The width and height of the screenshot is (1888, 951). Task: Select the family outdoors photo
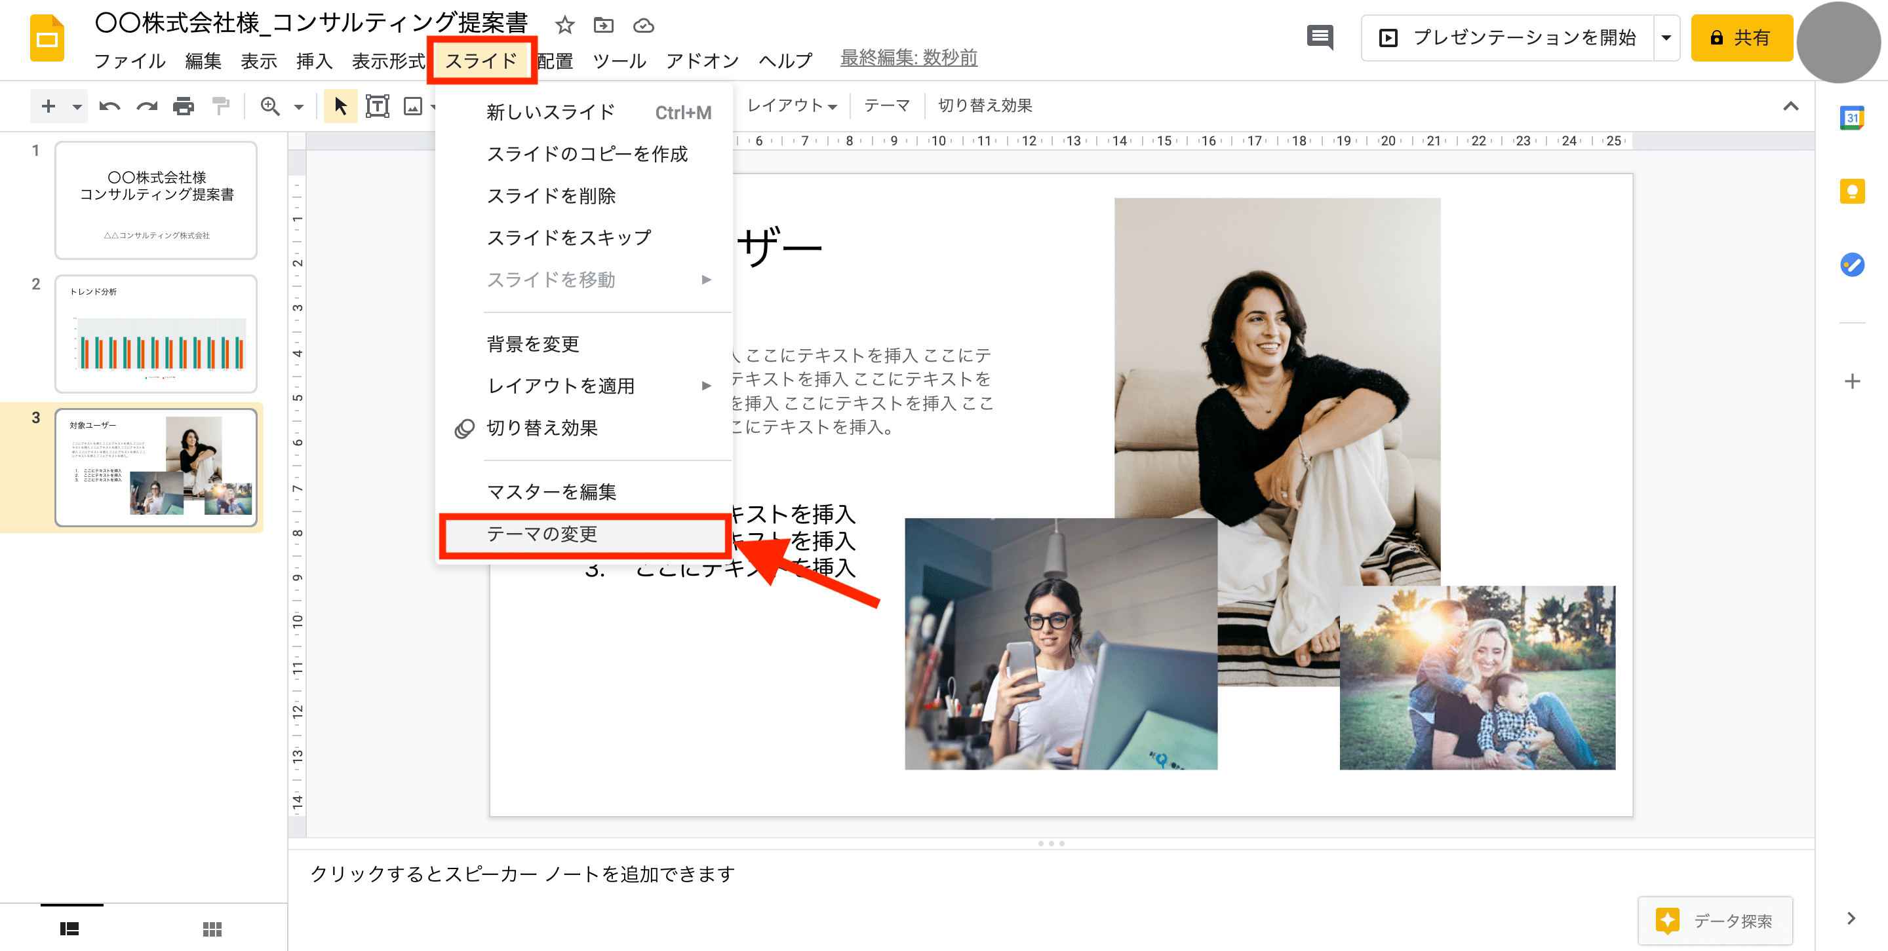[1477, 677]
